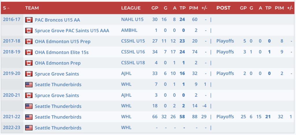This screenshot has width=296, height=135.
Task: Sort table by the S season column arrow
Action: click(8, 8)
